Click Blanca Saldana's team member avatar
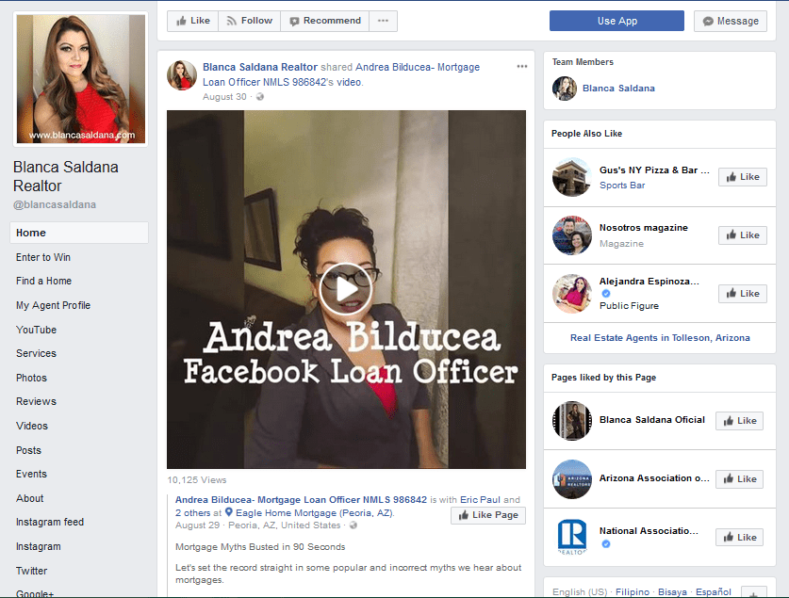The image size is (789, 598). tap(565, 89)
